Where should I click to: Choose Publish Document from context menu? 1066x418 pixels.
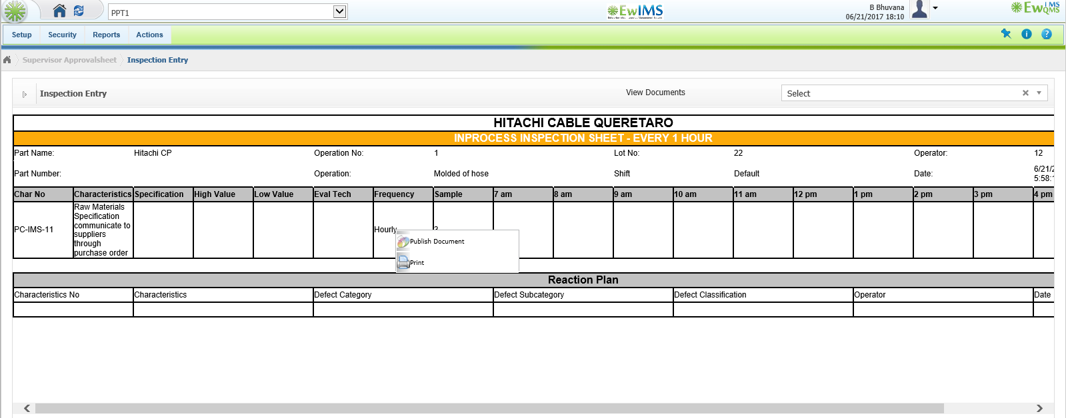pos(457,242)
